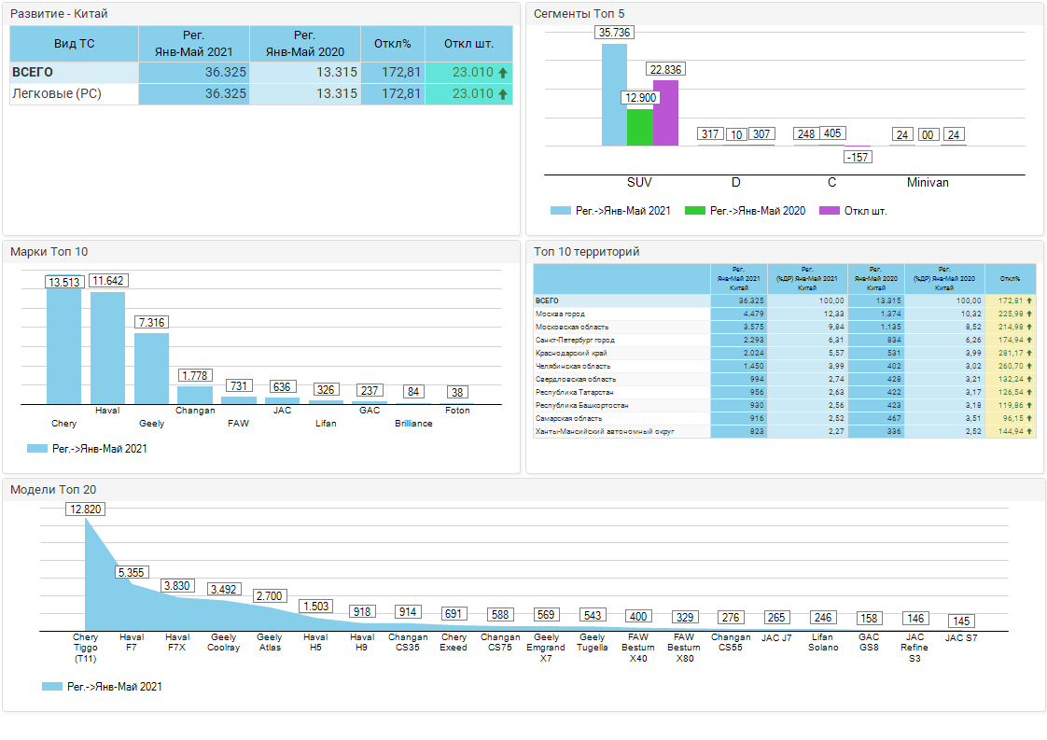1047x740 pixels.
Task: Click the green up arrow in ВСЕГО row
Action: click(503, 73)
